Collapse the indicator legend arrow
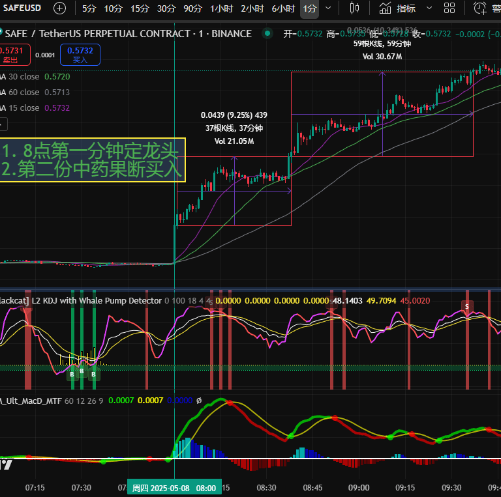 [3, 124]
